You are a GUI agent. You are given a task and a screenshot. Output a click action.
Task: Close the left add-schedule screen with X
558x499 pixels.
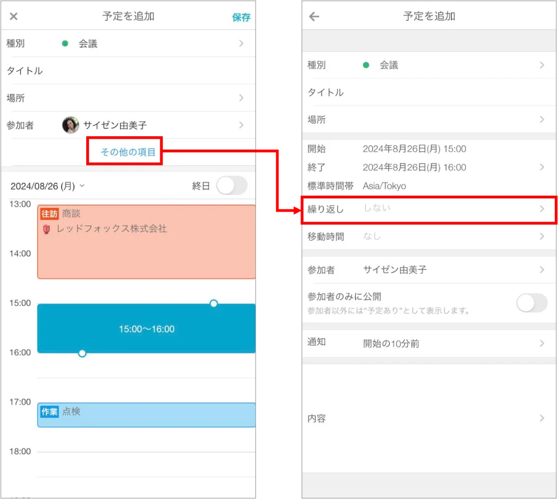[13, 16]
